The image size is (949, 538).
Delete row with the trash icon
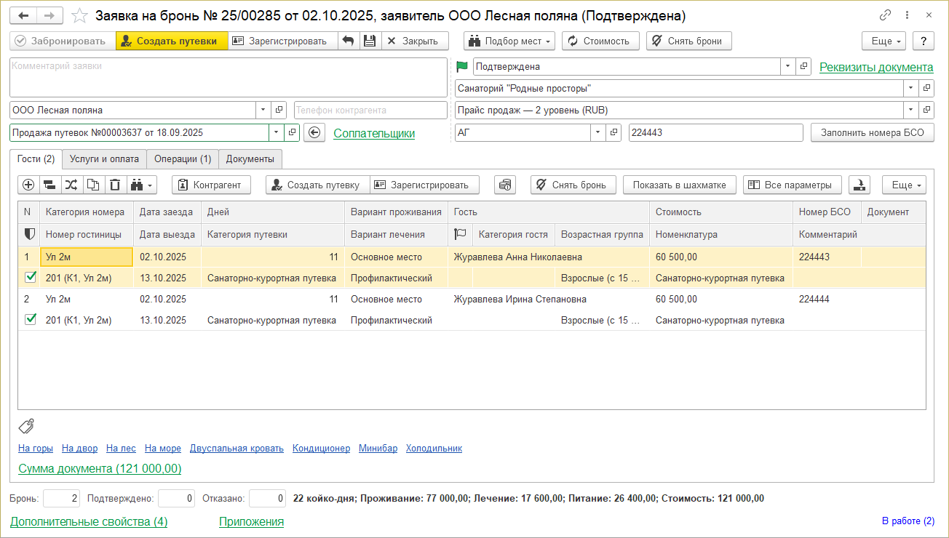pyautogui.click(x=115, y=185)
